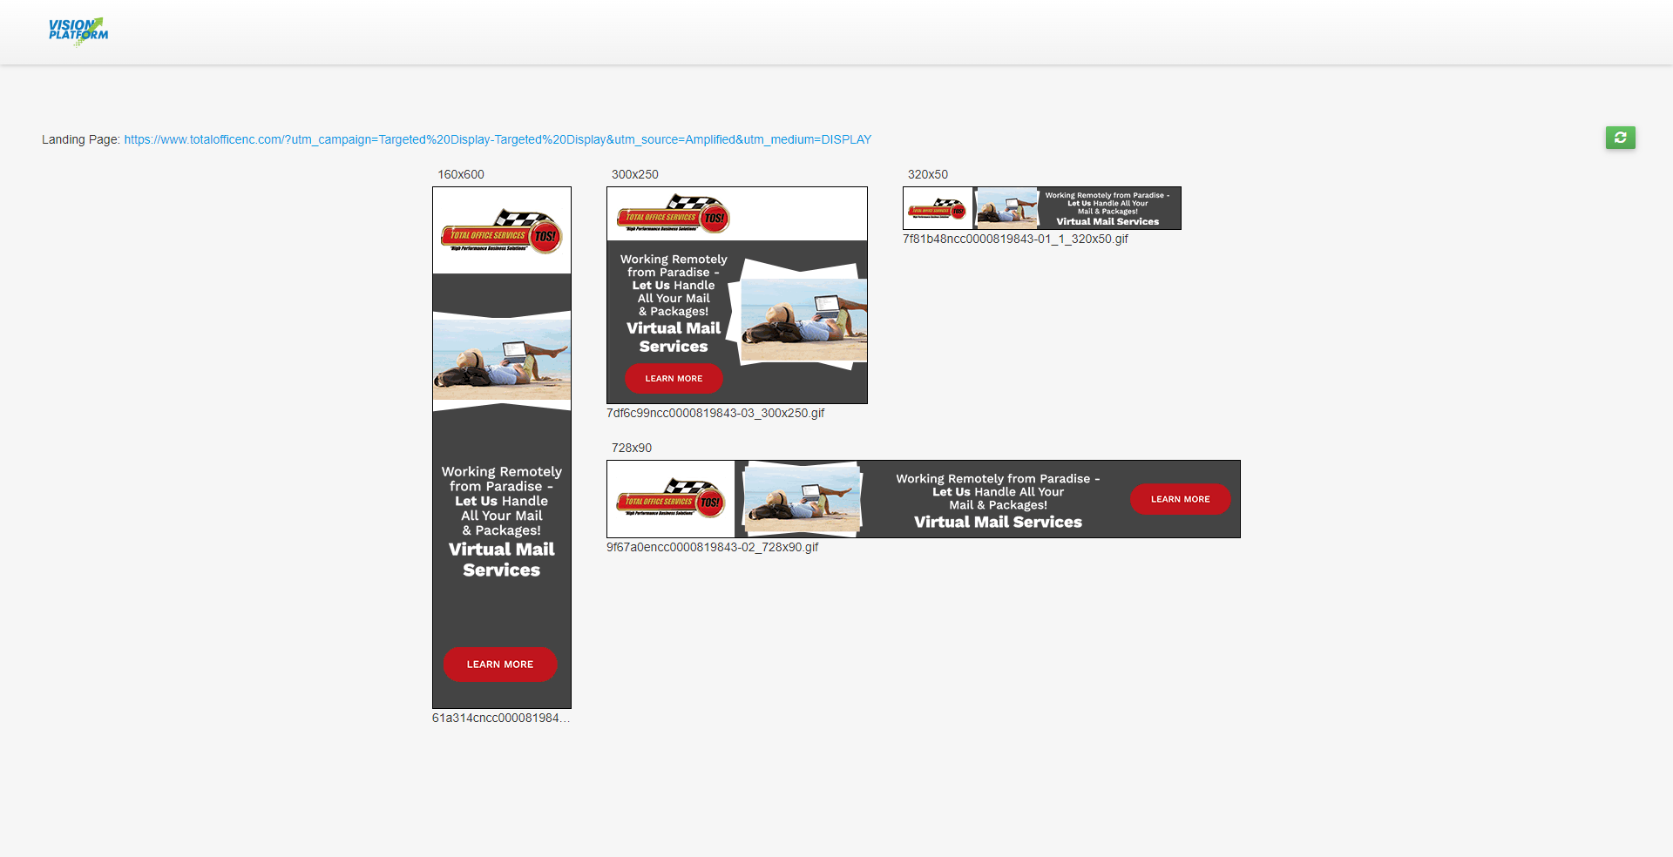This screenshot has width=1673, height=857.
Task: Click beach photo in the 728x90 banner
Action: pos(801,498)
